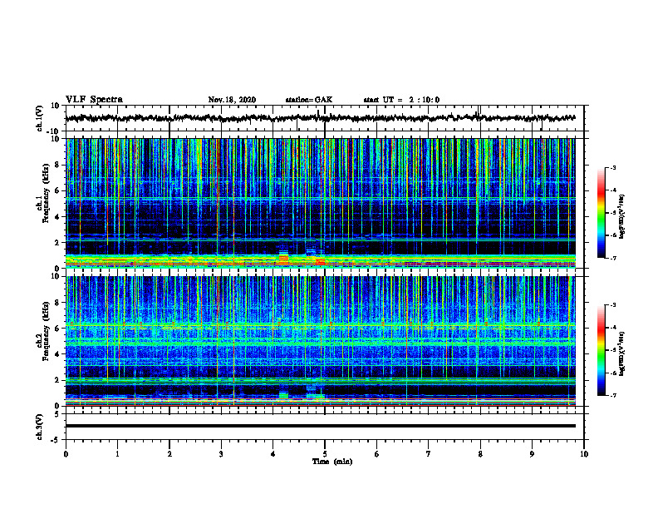Click the log(PSD) label beside ch.2 colorbar
This screenshot has height=509, width=658.
[622, 354]
